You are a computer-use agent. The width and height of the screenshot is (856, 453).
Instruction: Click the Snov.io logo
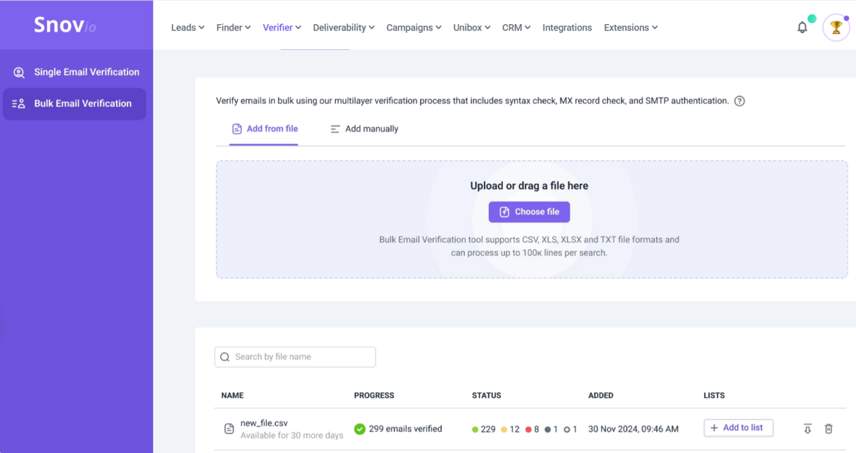64,25
